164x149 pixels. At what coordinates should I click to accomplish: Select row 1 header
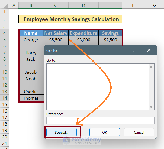tap(4, 12)
